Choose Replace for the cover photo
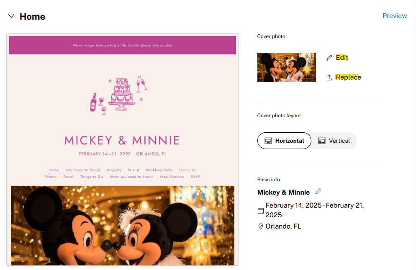The height and width of the screenshot is (270, 416). [x=348, y=77]
